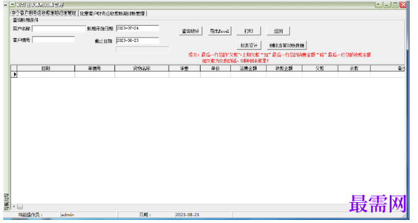418x223 pixels.
Task: Click the 账期开始日期 field showing 2023-07-24
Action: click(x=137, y=28)
